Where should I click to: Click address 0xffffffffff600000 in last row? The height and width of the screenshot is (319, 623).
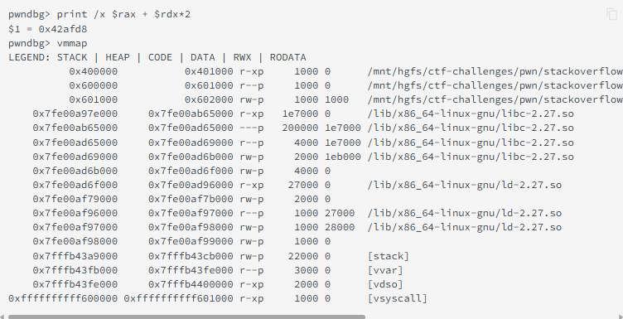[x=63, y=298]
